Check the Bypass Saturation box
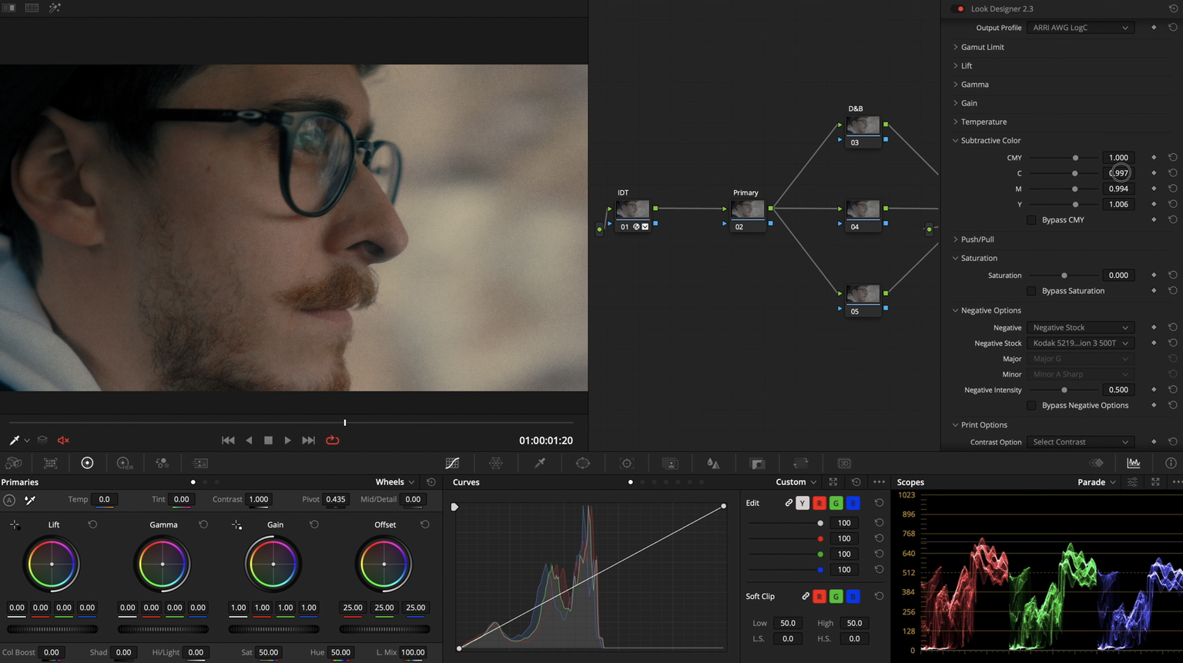Image resolution: width=1183 pixels, height=663 pixels. (1031, 291)
